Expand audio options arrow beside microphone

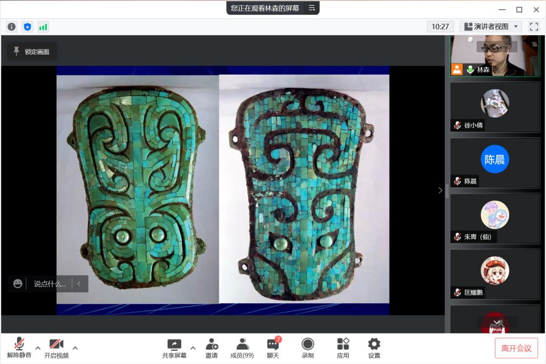(x=38, y=348)
